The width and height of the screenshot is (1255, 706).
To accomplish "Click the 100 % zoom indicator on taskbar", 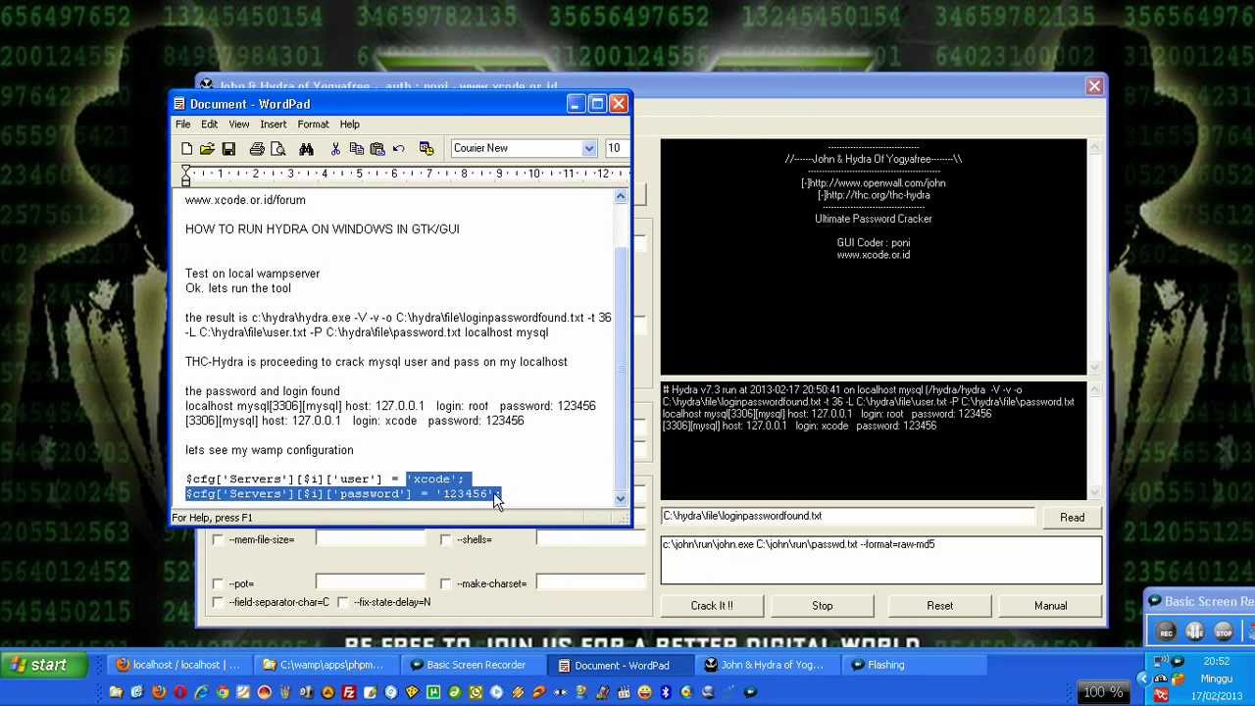I will pyautogui.click(x=1103, y=692).
